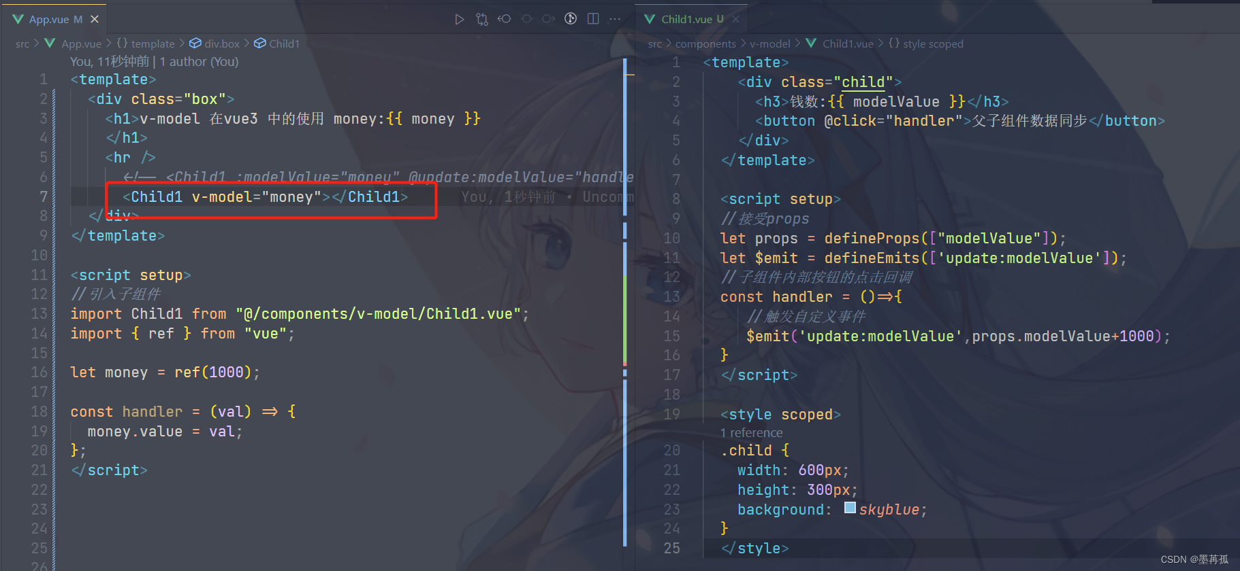Close the App.vue tab
Viewport: 1240px width, 571px height.
point(95,19)
